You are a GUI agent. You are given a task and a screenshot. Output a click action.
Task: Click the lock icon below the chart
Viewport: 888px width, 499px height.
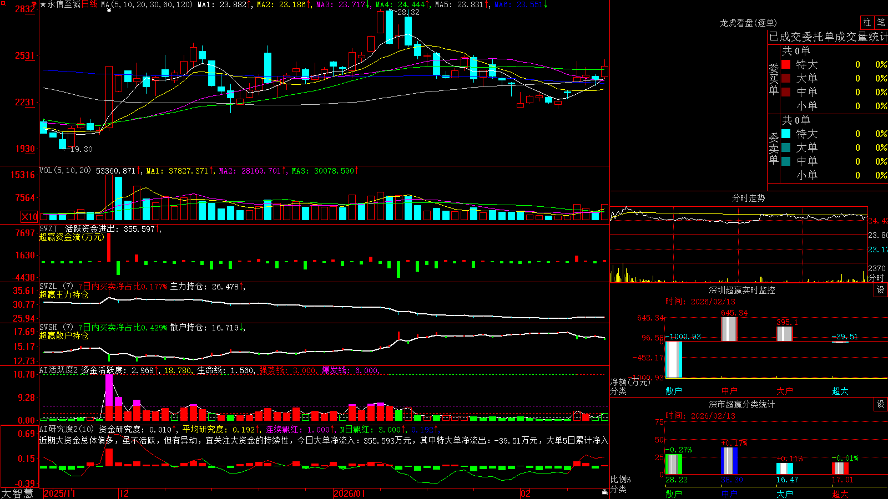pyautogui.click(x=604, y=492)
